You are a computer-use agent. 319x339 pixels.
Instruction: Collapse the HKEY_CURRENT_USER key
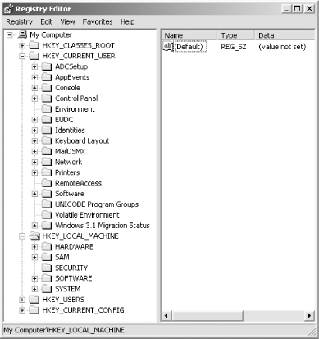[x=22, y=56]
